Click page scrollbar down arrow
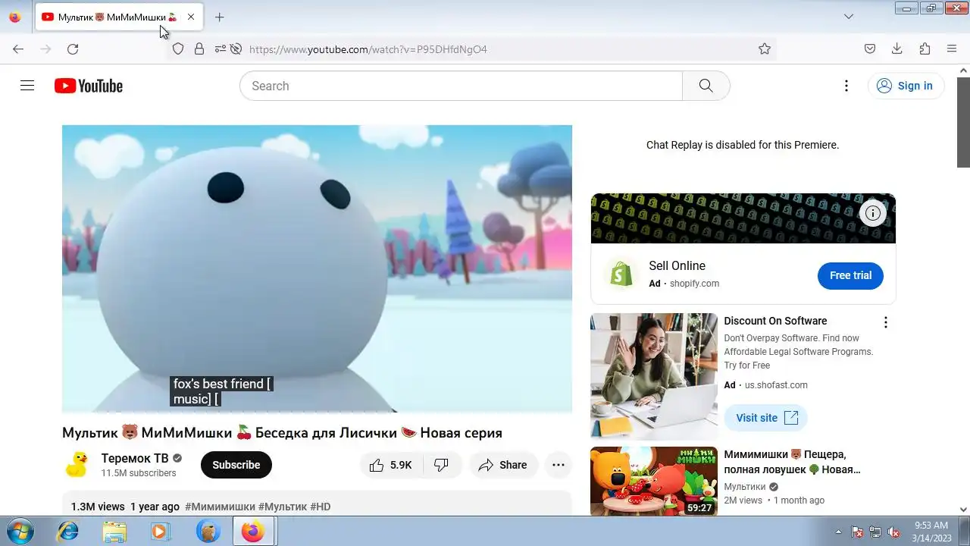 pyautogui.click(x=963, y=510)
